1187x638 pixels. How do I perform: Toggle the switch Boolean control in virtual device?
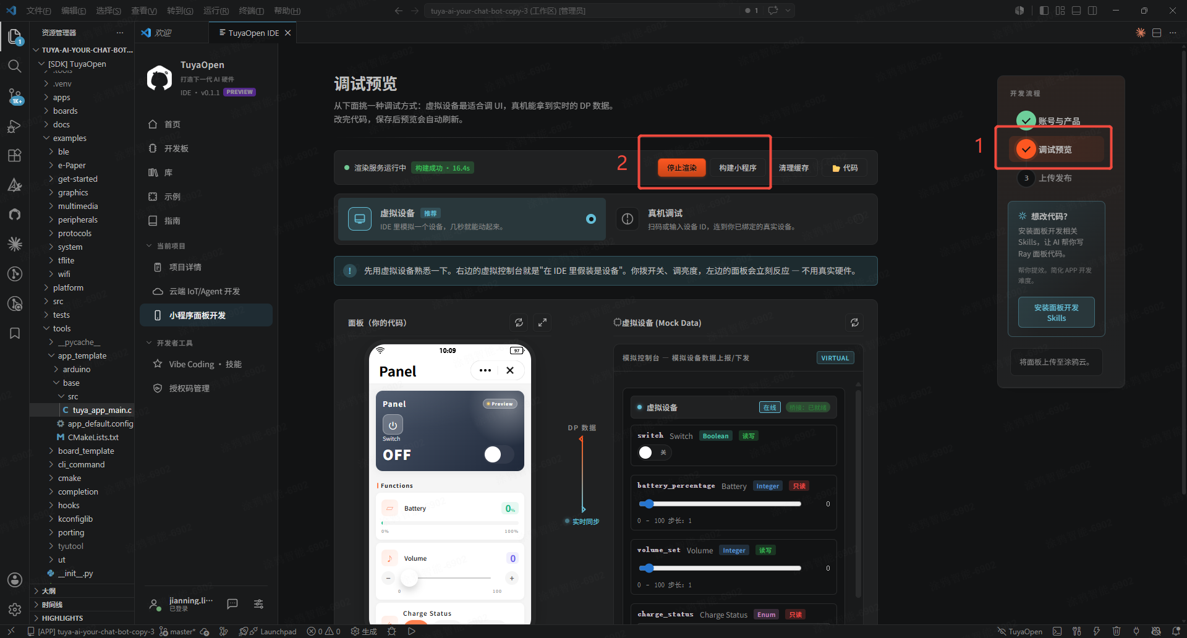pos(655,453)
